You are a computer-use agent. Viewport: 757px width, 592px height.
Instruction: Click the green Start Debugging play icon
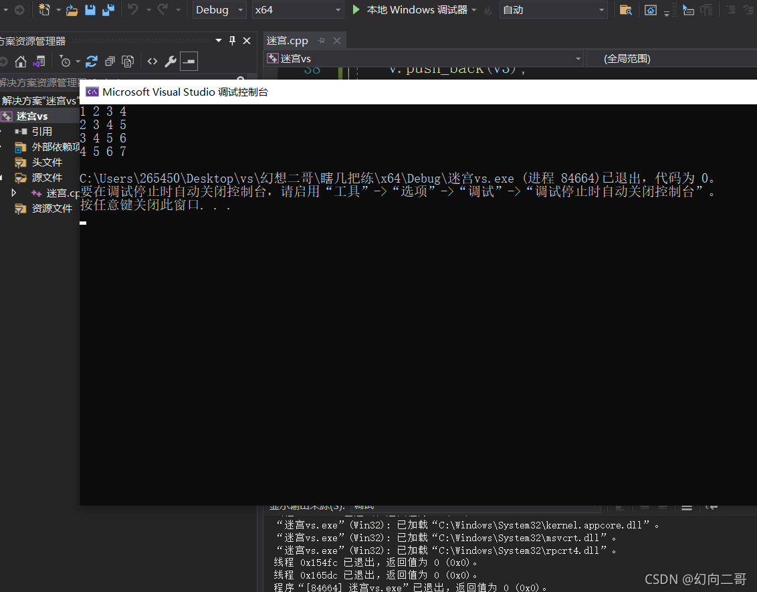click(x=356, y=9)
